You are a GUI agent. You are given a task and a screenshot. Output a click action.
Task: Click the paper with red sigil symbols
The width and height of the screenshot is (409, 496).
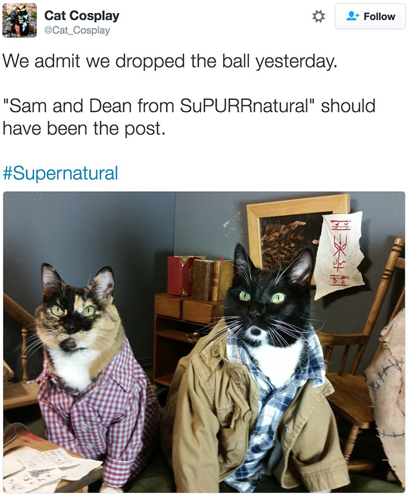[x=340, y=254]
